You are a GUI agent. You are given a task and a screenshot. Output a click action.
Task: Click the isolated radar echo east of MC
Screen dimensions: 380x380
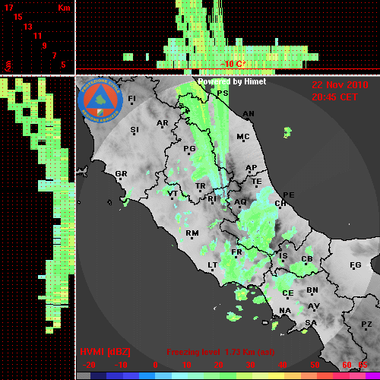click(287, 132)
